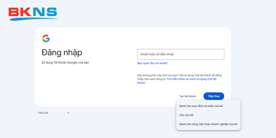
Task: Follow the "Tìm hiểu thêm" guest mode link
Action: 191,79
